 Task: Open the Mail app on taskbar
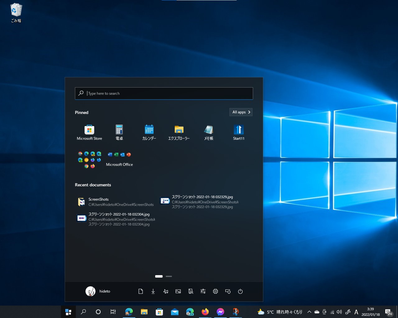point(174,312)
